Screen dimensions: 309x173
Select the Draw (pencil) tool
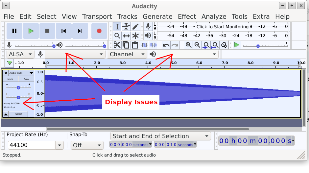click(135, 27)
